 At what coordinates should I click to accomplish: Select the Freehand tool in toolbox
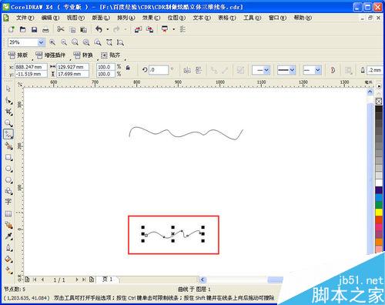tap(8, 134)
